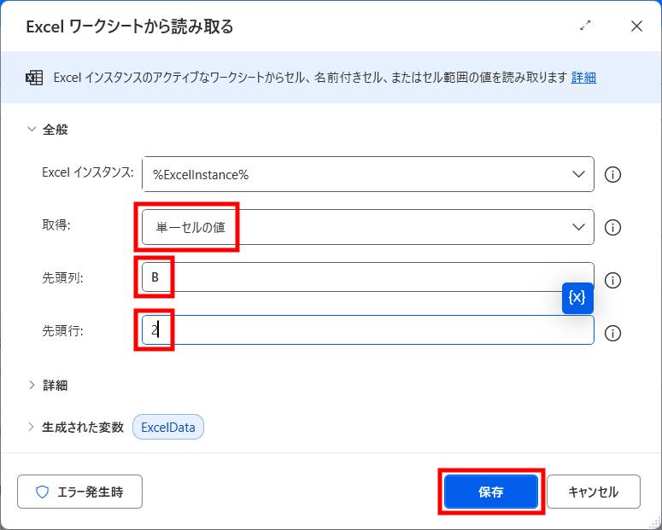
Task: Click the 先頭行 label
Action: coord(62,330)
